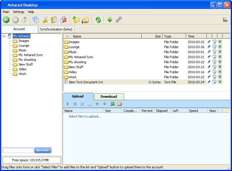Click the Copy files toolbar icon
Image resolution: width=232 pixels, height=171 pixels.
tap(36, 20)
